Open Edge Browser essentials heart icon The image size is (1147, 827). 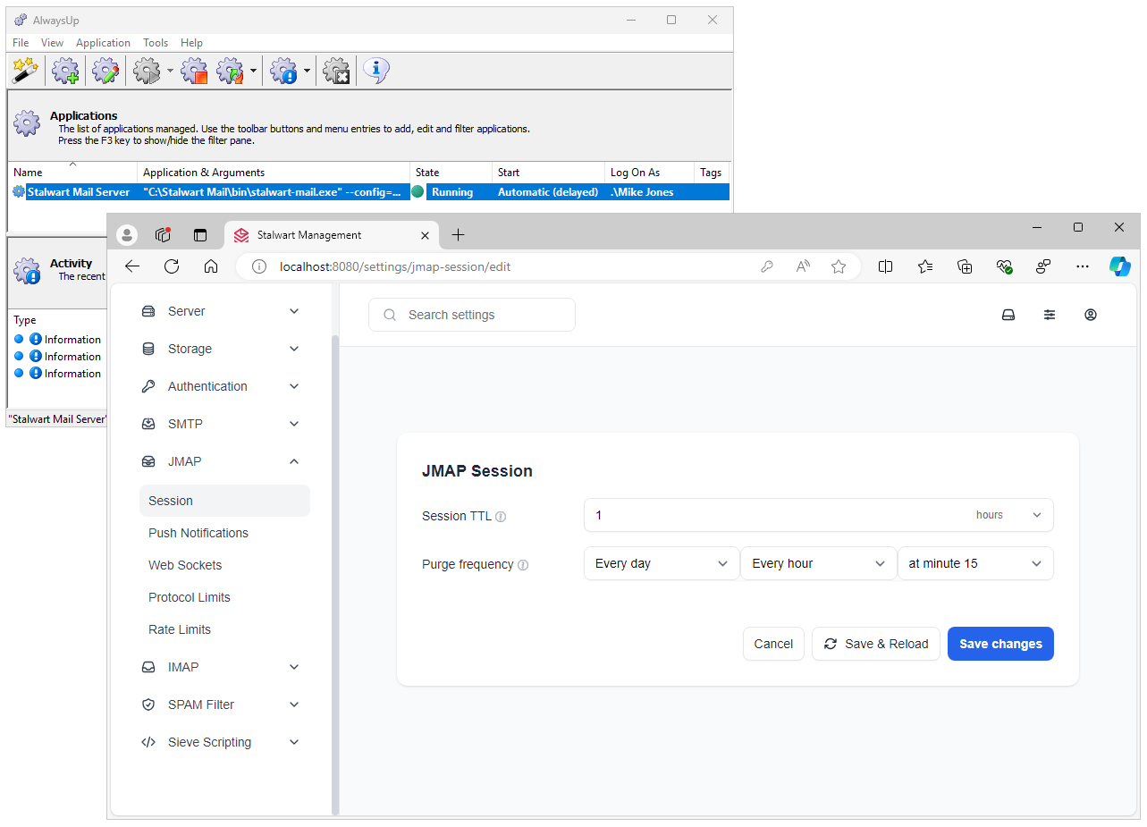[1004, 266]
